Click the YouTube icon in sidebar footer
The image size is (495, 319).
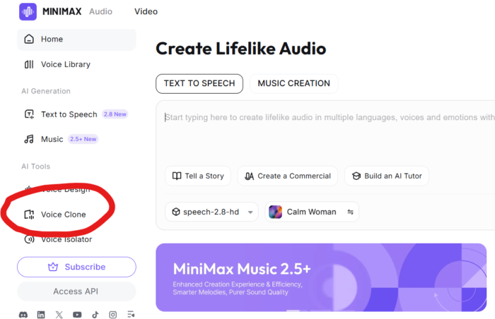point(77,315)
